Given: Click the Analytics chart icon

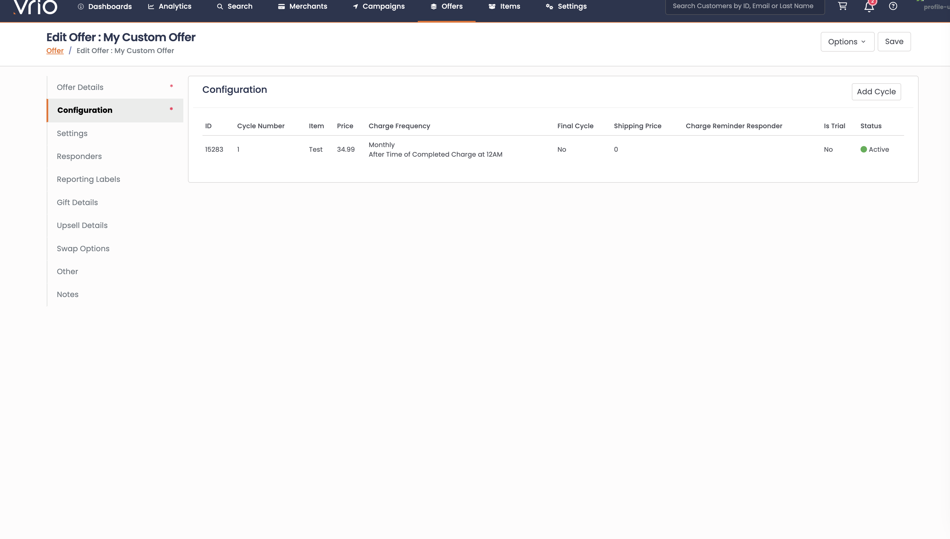Looking at the screenshot, I should point(151,6).
